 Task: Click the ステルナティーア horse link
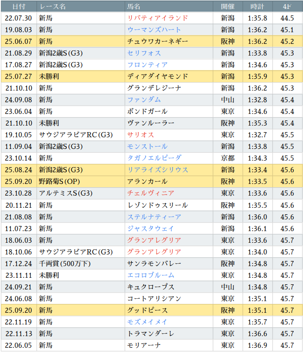coord(155,217)
